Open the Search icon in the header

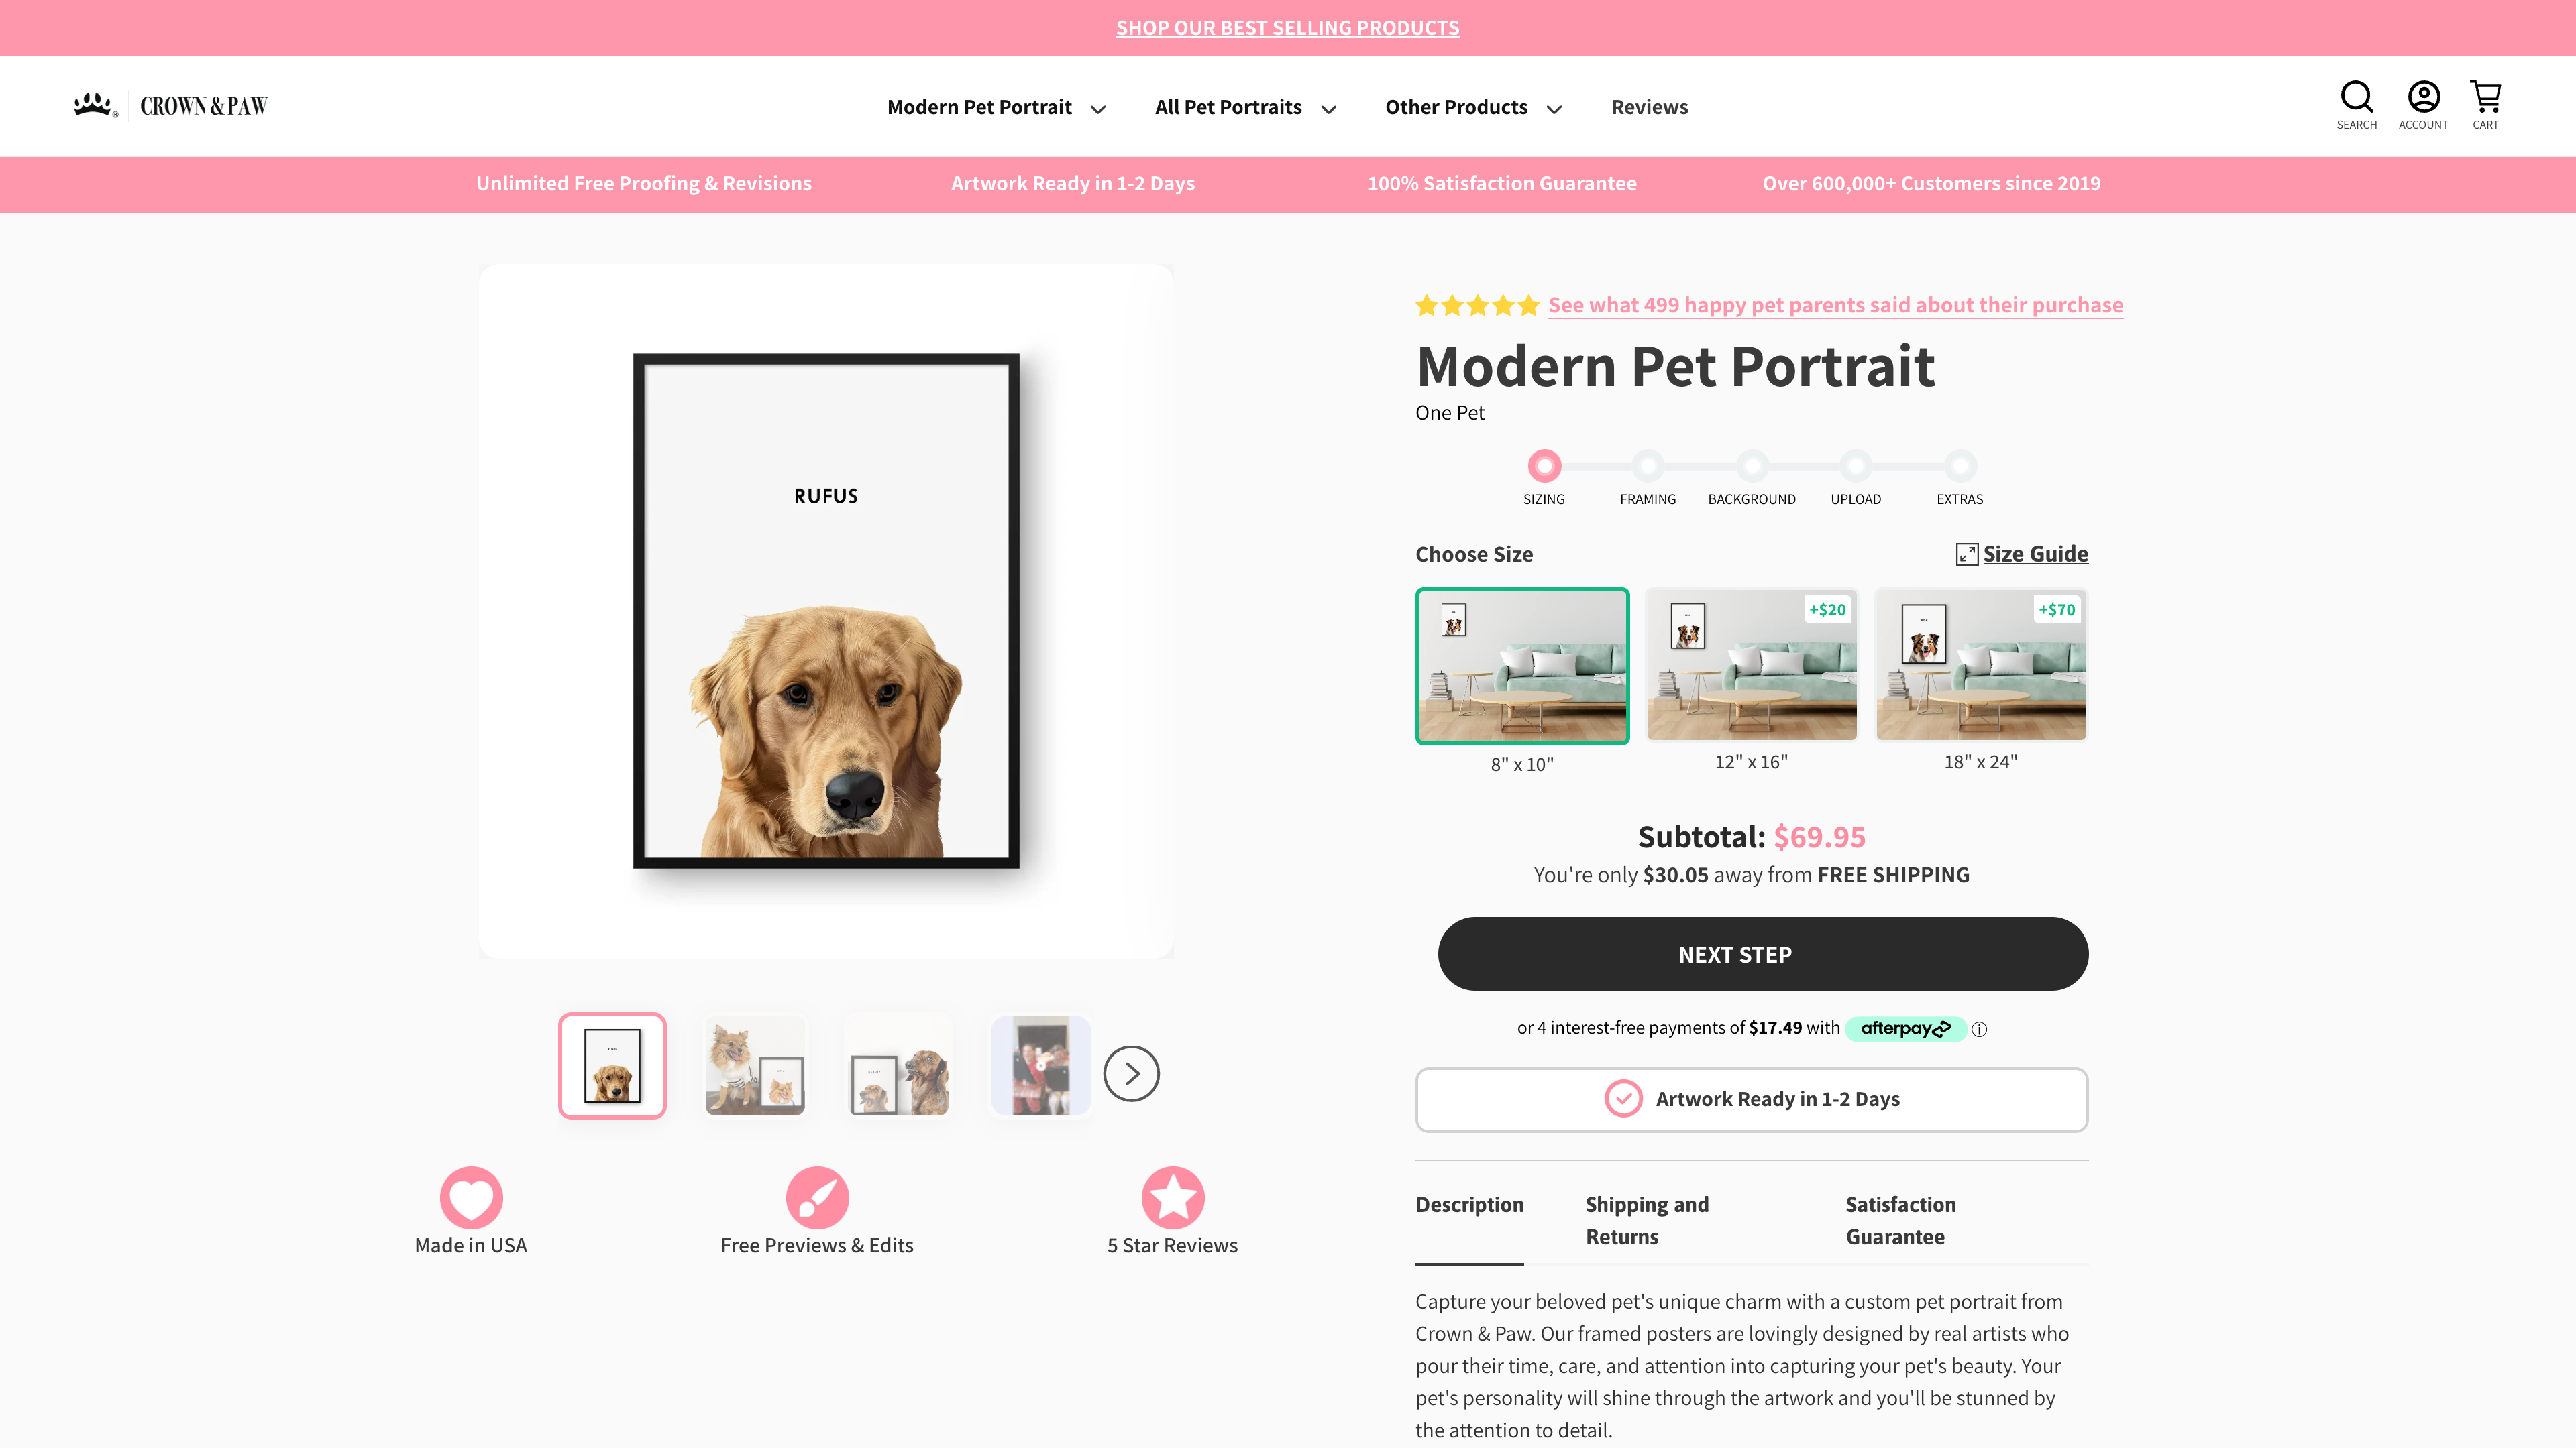point(2356,104)
